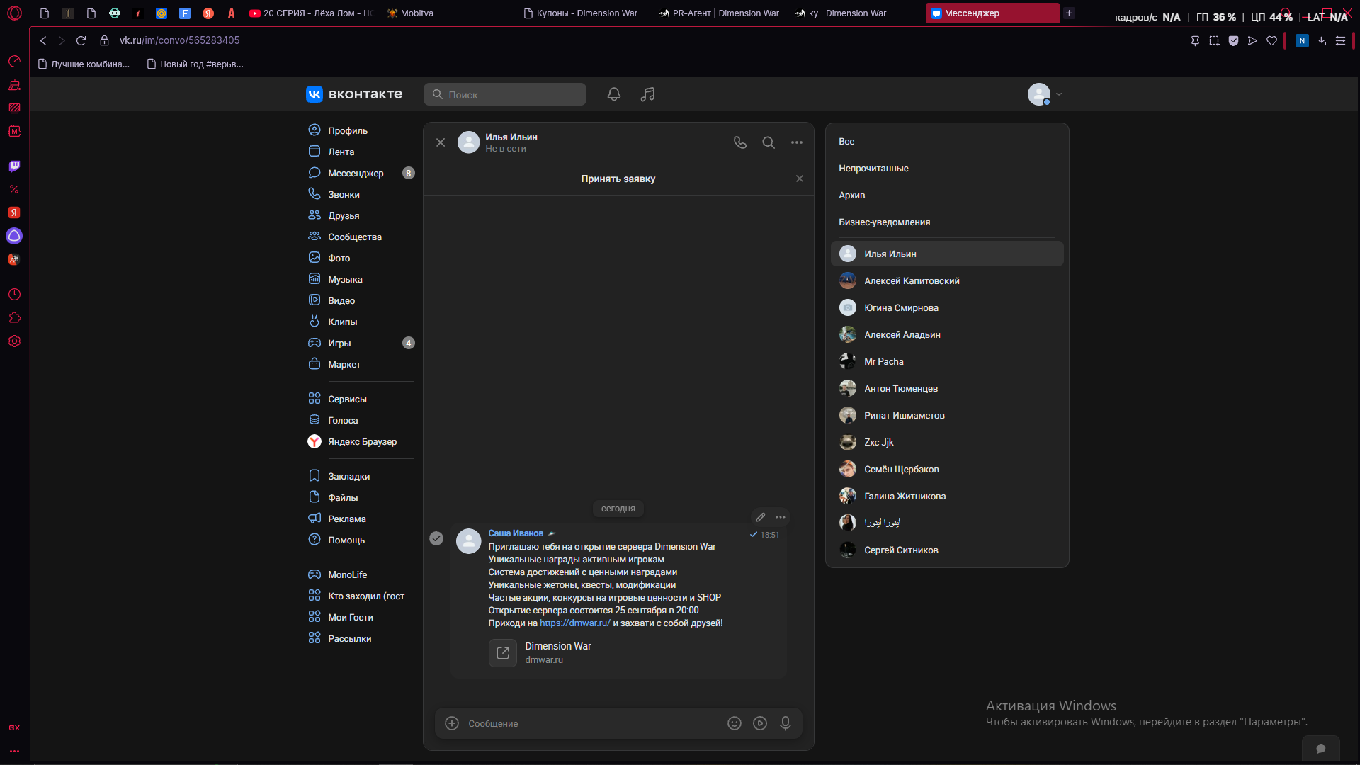This screenshot has height=765, width=1360.
Task: Open the VK music player icon
Action: tap(647, 94)
